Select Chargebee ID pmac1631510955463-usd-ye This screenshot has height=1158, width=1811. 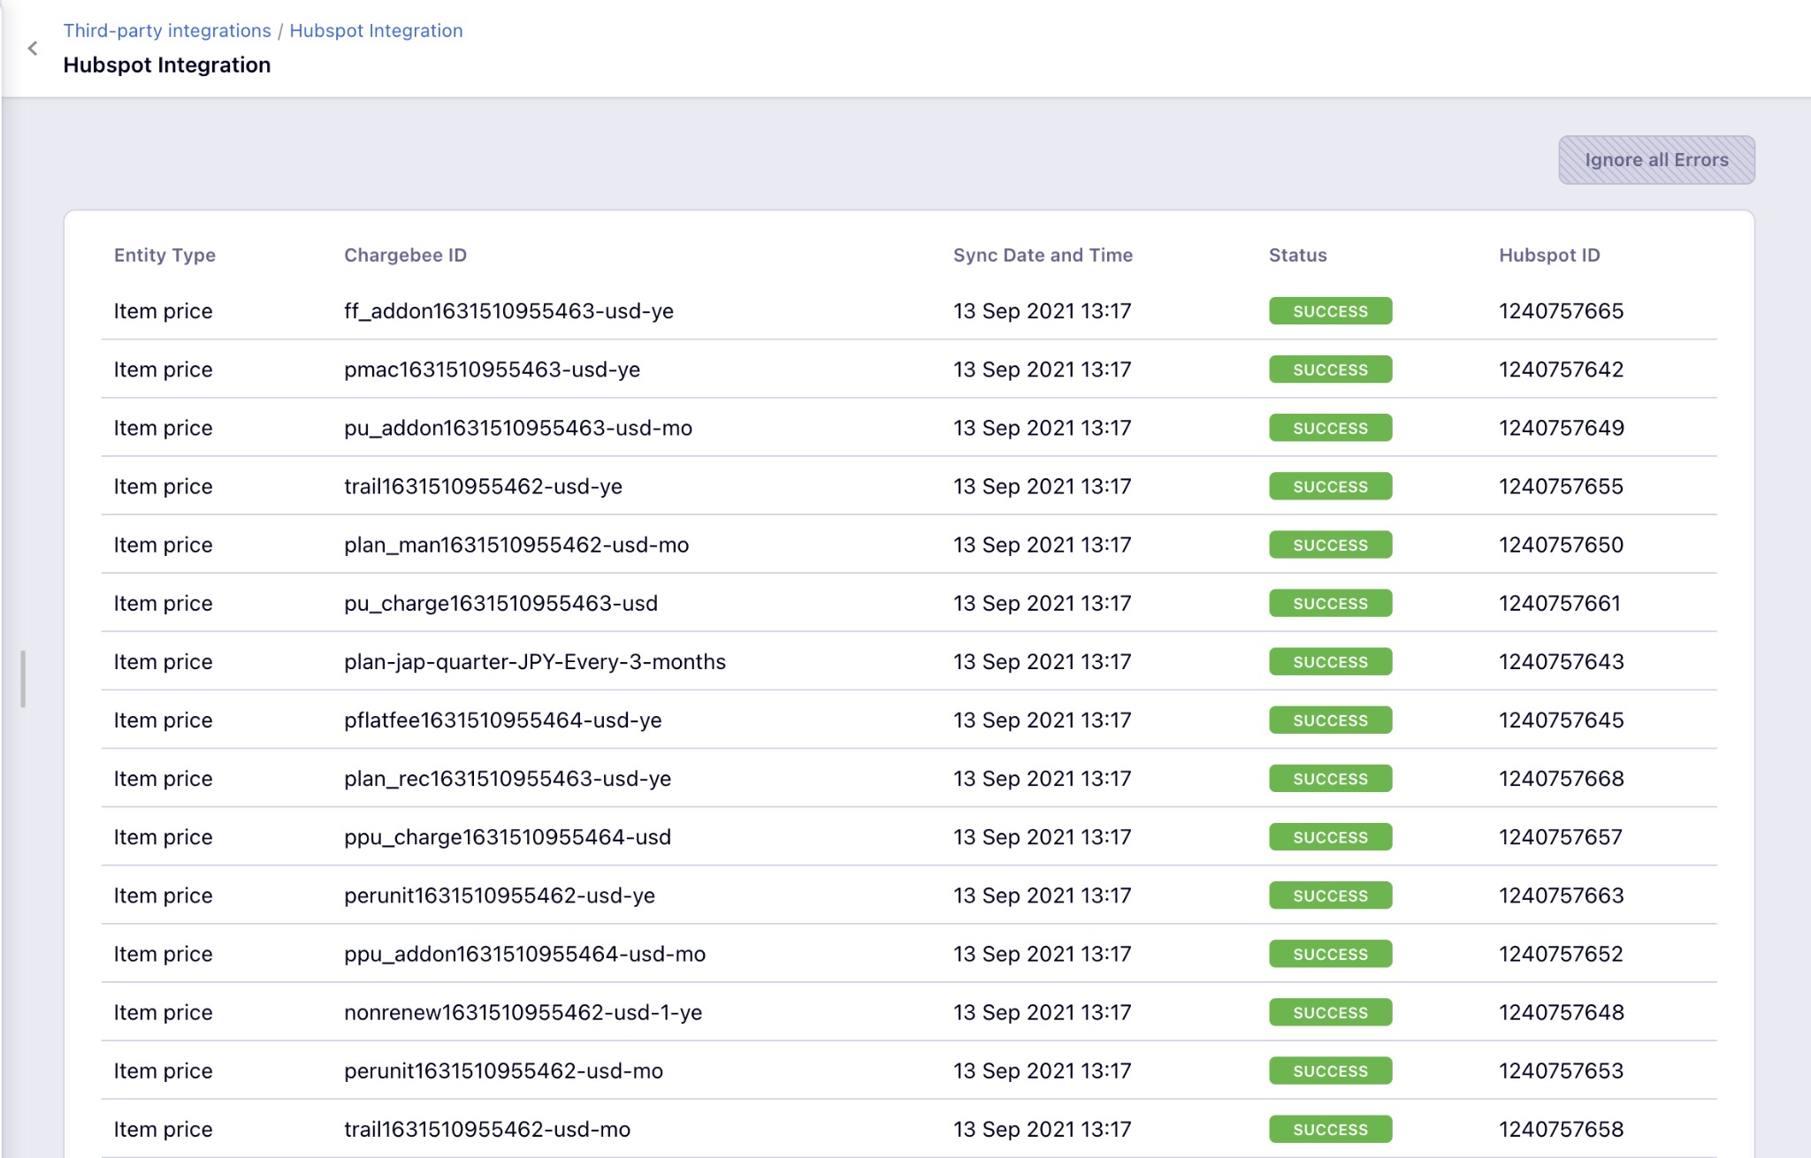(492, 369)
